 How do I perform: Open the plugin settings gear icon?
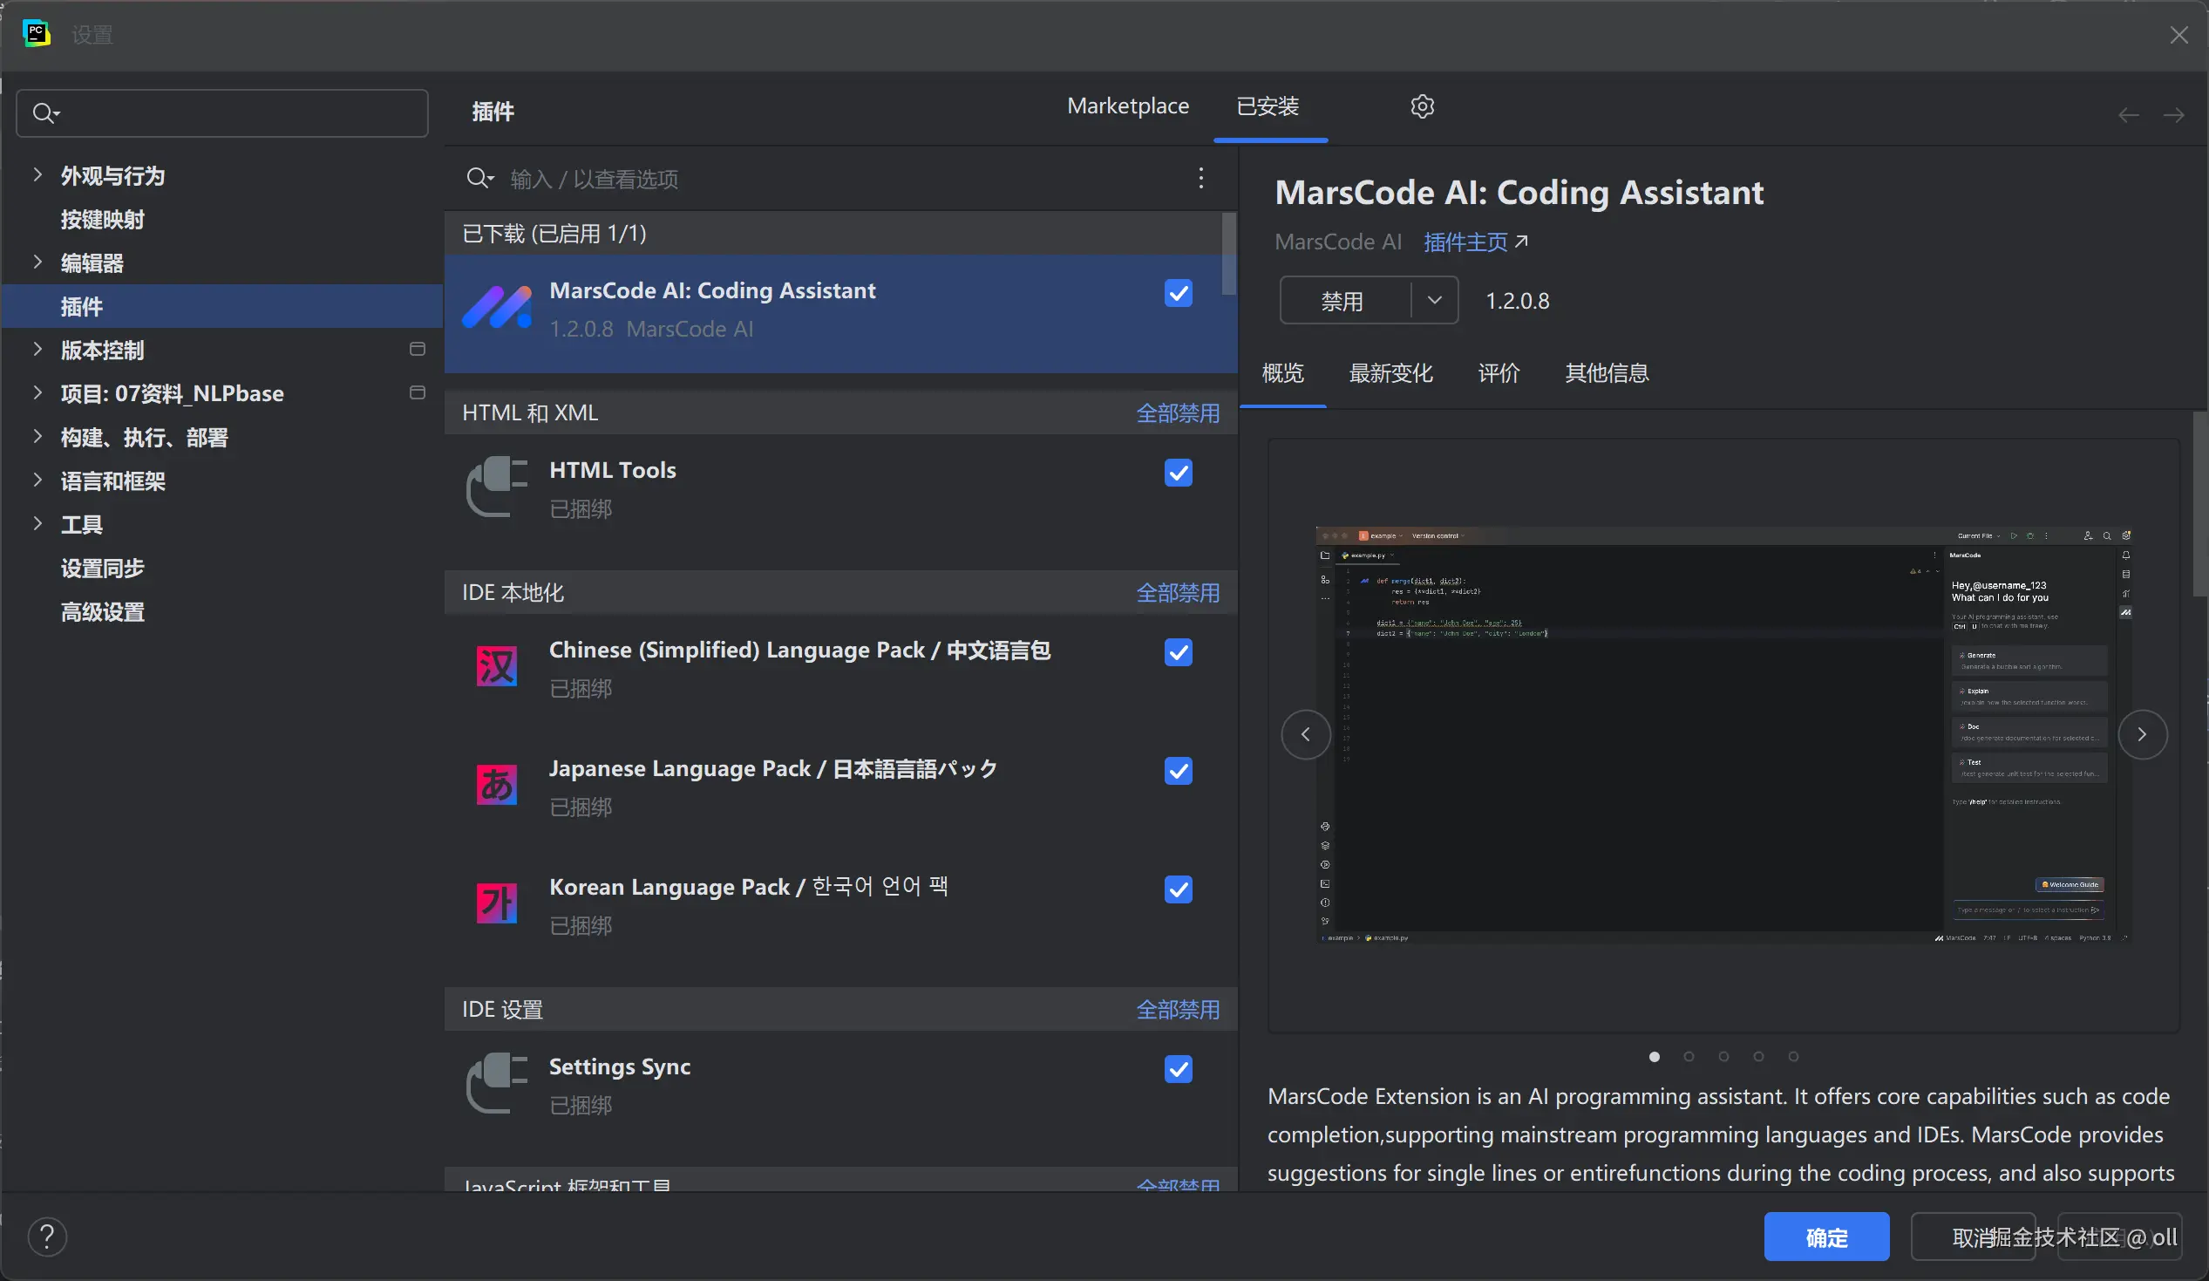(x=1422, y=106)
